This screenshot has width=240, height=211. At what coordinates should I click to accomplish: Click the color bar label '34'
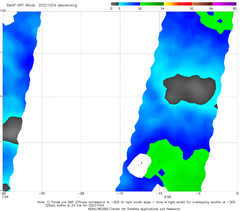pyautogui.click(x=162, y=8)
